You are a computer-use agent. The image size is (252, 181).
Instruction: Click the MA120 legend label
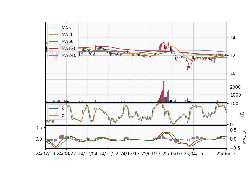tap(69, 48)
